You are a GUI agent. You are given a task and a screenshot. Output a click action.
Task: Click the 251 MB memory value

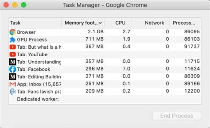[x=94, y=84]
